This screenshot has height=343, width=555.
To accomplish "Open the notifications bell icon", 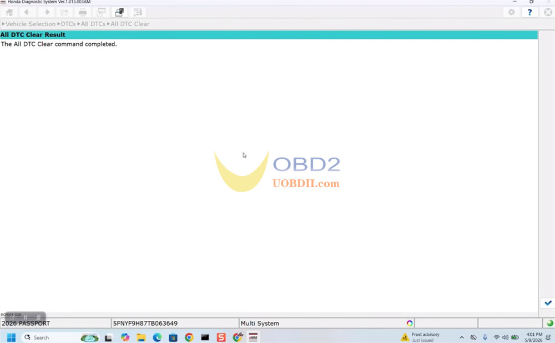I will [x=548, y=337].
